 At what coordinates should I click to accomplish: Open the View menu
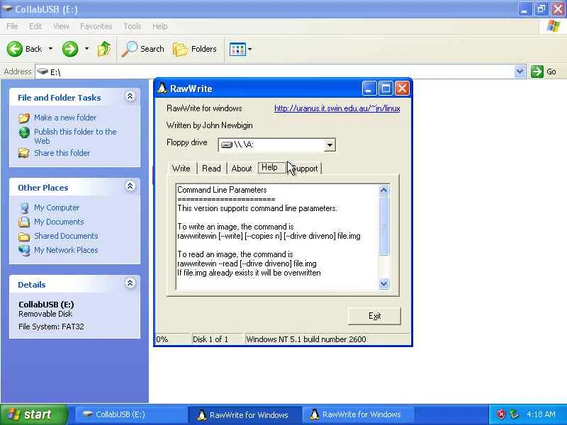(61, 26)
